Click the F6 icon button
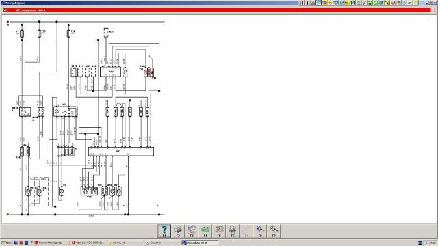Image resolution: width=438 pixels, height=246 pixels. click(233, 231)
